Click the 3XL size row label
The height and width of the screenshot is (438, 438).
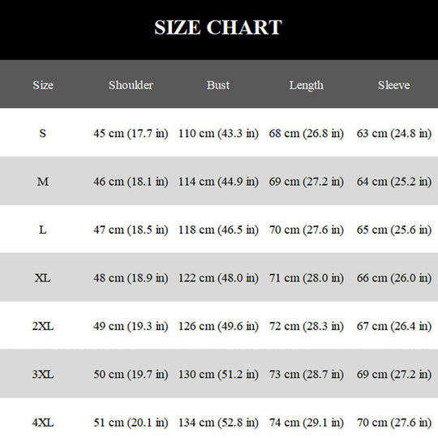click(43, 374)
